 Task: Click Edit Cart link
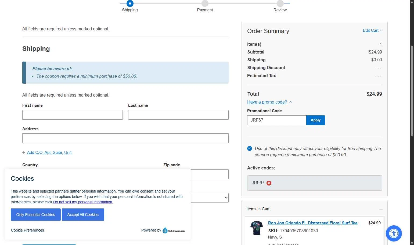point(370,30)
